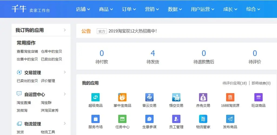Click the 悟空交易 app icon
This screenshot has width=277, height=135.
pos(176,97)
